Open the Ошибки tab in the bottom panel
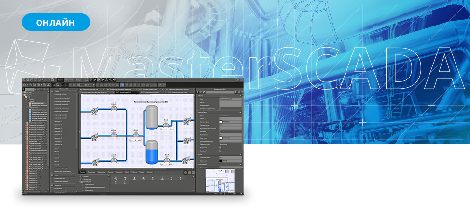470x207 pixels. coord(111,172)
